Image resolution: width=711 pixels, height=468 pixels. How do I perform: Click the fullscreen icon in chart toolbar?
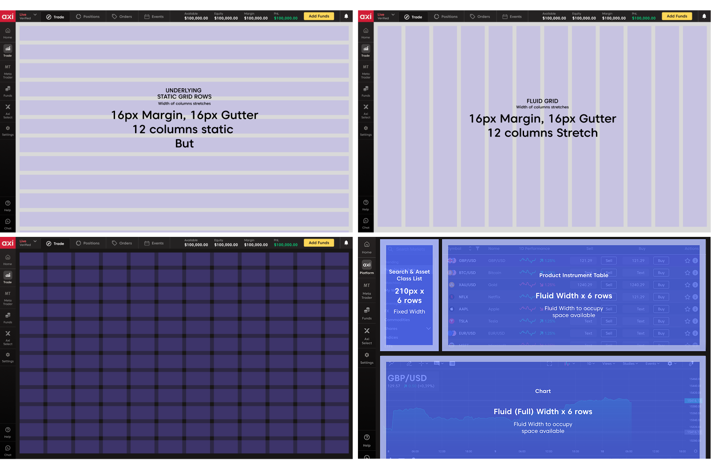tap(549, 364)
